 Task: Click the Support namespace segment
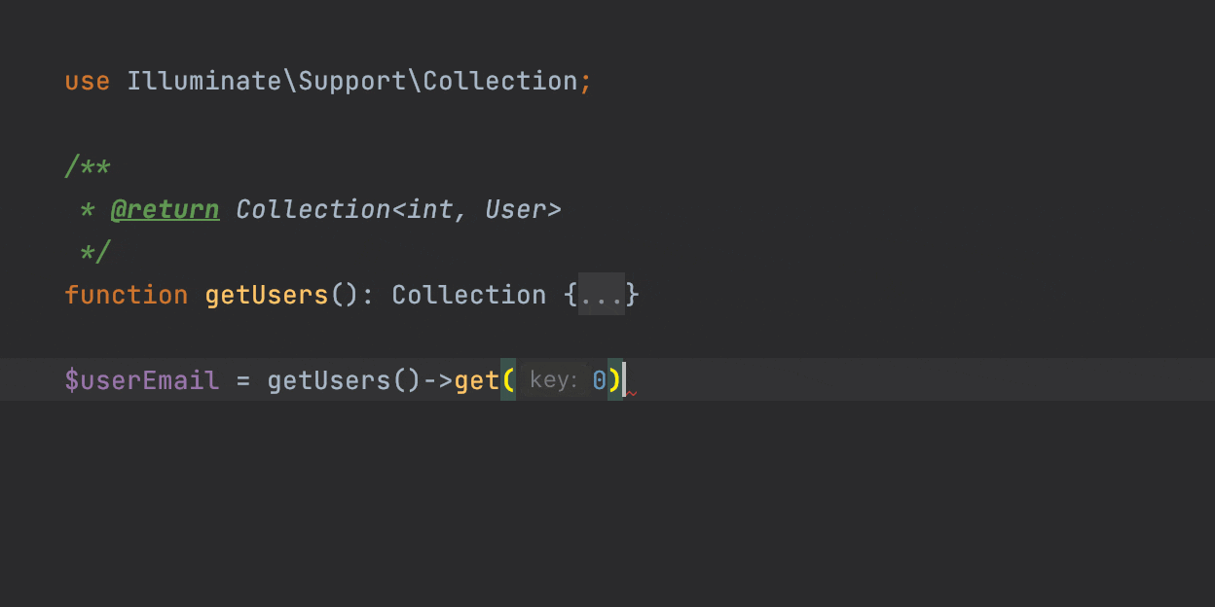pyautogui.click(x=352, y=81)
